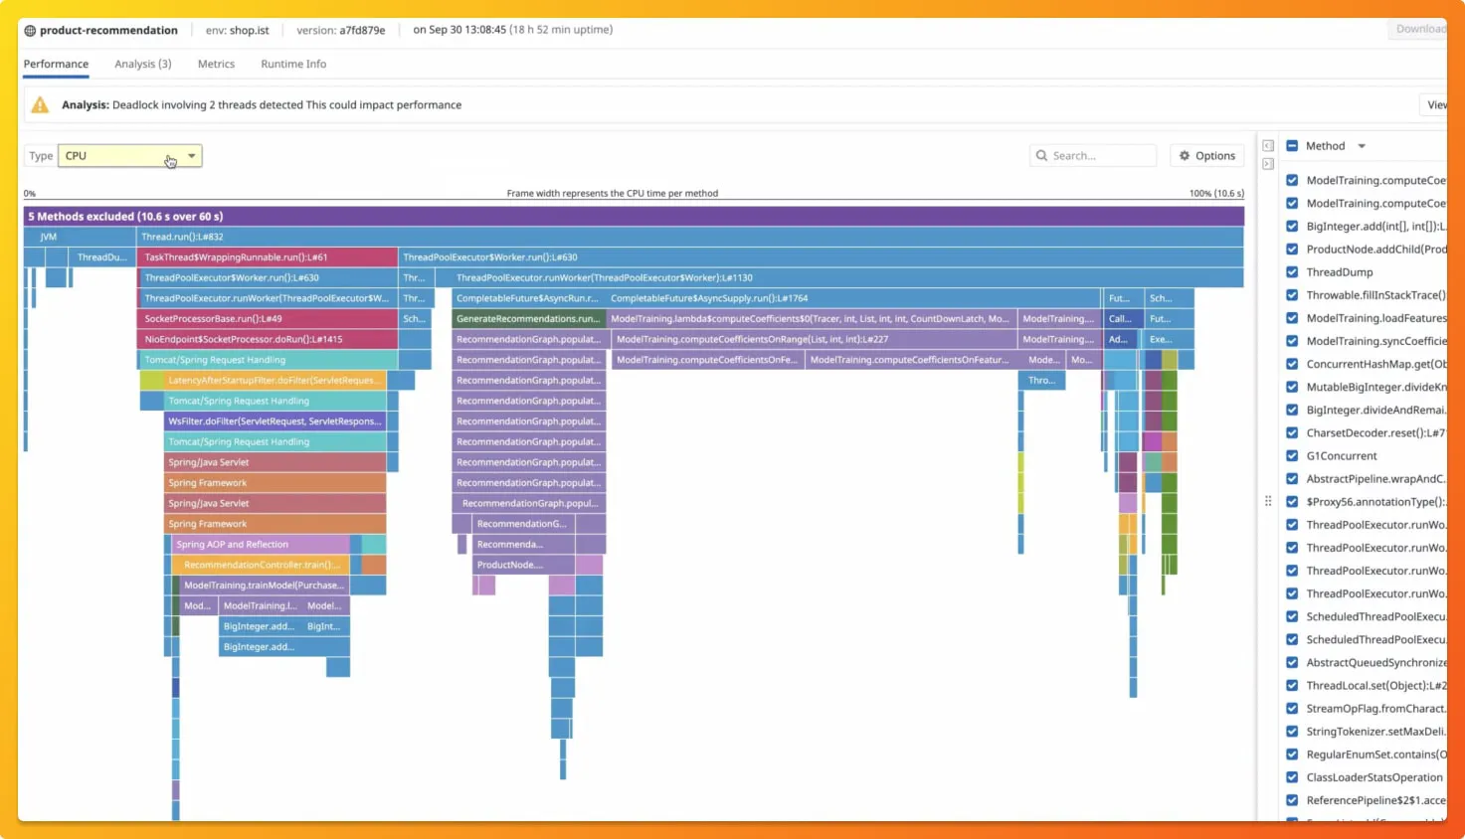Select the 'Thro...' frame
1465x839 pixels.
pos(1042,380)
